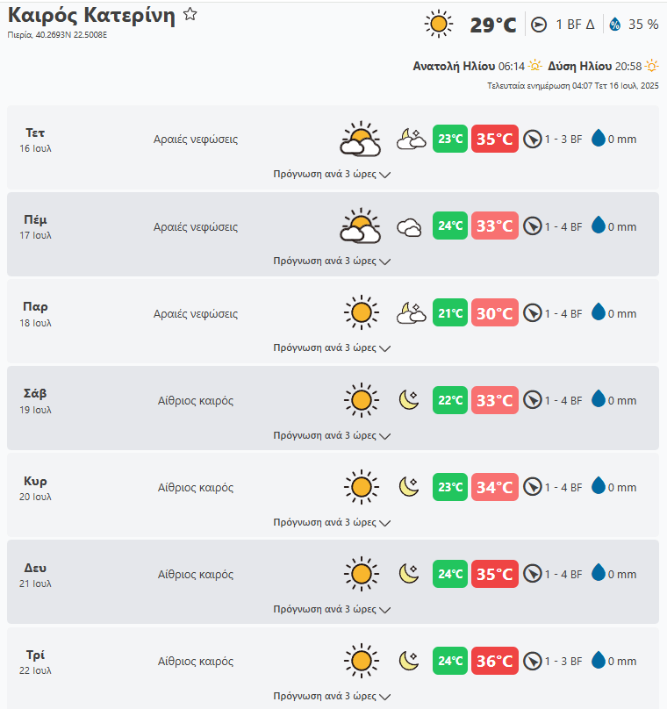Image resolution: width=667 pixels, height=709 pixels.
Task: Click the wind compass icon for Παρ 18 Ιουλ
Action: click(532, 313)
